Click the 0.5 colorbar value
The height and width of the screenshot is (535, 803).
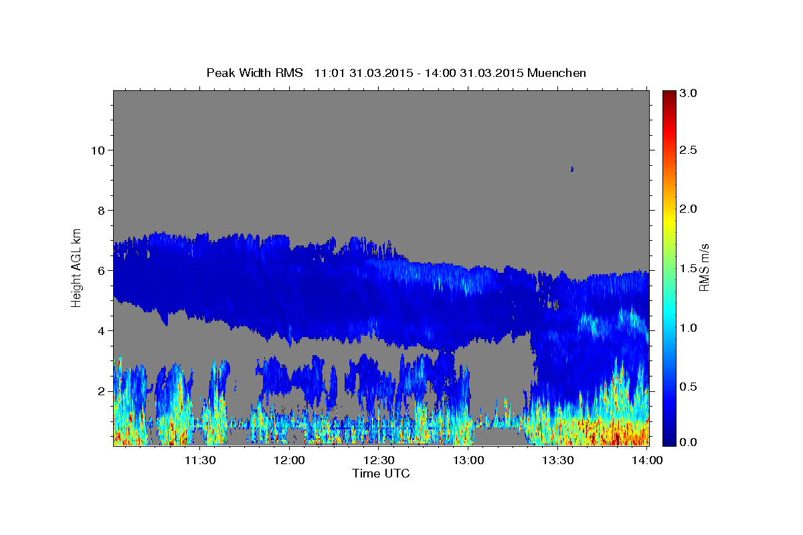coord(689,387)
